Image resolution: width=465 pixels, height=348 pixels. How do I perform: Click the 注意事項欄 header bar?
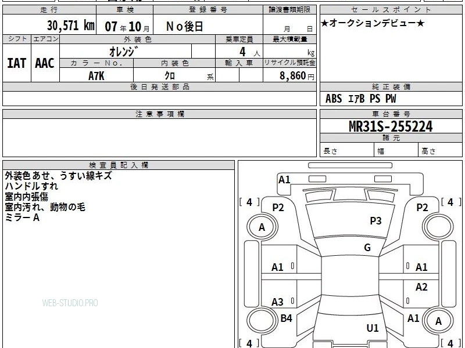(x=159, y=114)
